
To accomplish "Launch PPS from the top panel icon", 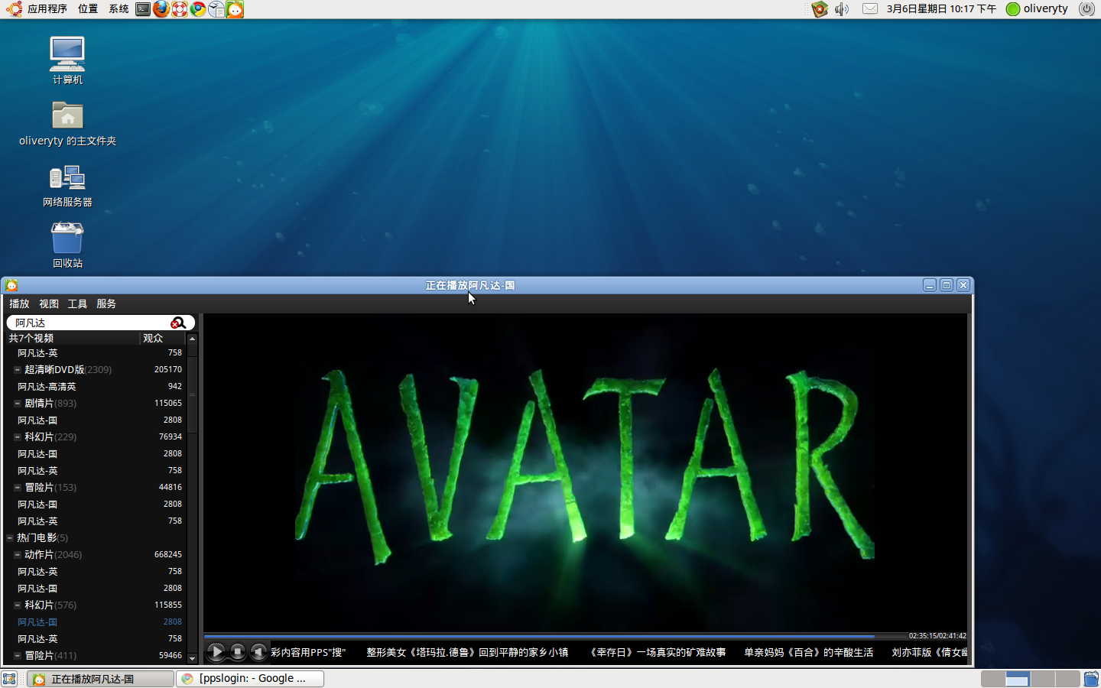I will (x=235, y=9).
